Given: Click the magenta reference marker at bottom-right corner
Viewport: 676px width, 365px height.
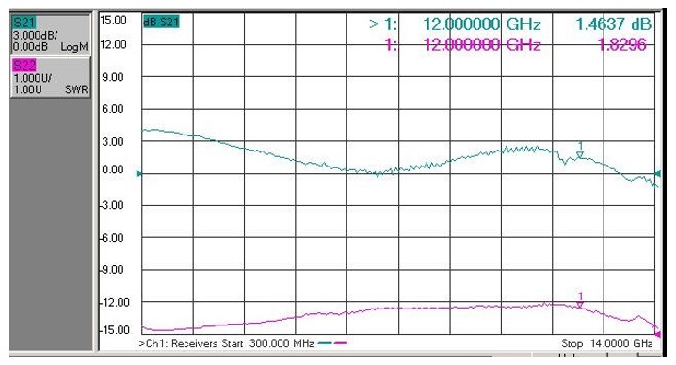Looking at the screenshot, I should tap(657, 334).
